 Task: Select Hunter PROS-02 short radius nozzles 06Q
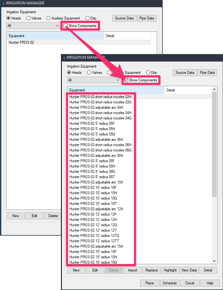tap(101, 150)
